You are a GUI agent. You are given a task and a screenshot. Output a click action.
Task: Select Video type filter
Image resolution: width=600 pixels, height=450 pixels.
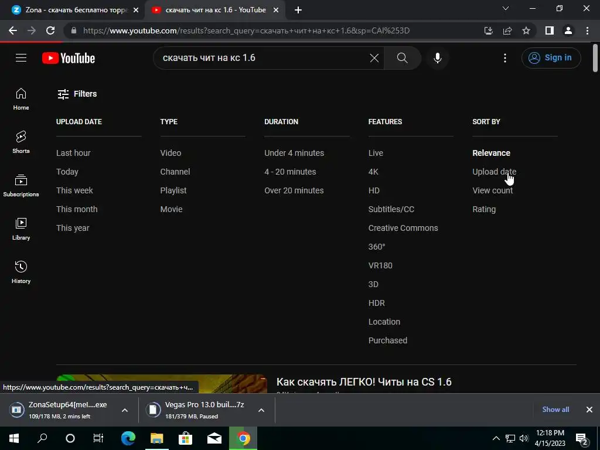tap(171, 153)
